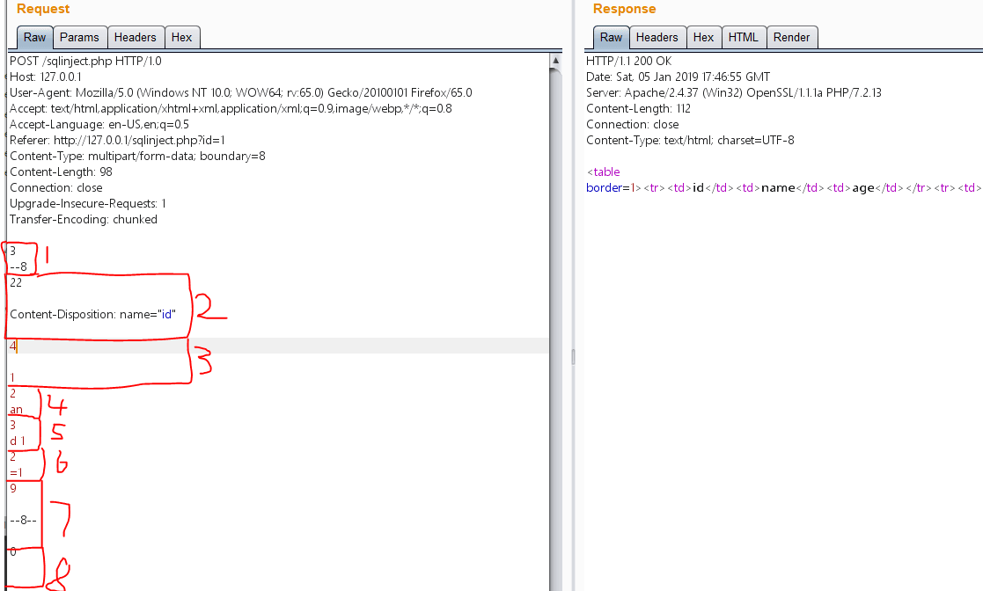
Task: Click the Transfer-Encoding: chunked header line
Action: tap(84, 220)
